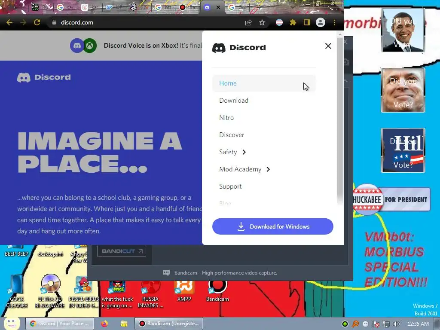Expand the Mod Academy submenu chevron
The width and height of the screenshot is (440, 330).
pos(268,169)
